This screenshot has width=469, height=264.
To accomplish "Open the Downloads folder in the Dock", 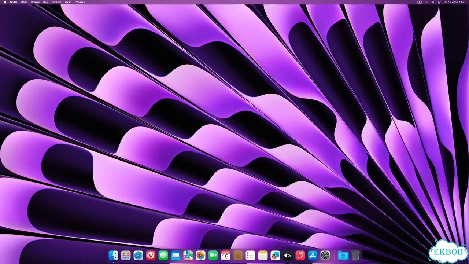I will (x=343, y=255).
